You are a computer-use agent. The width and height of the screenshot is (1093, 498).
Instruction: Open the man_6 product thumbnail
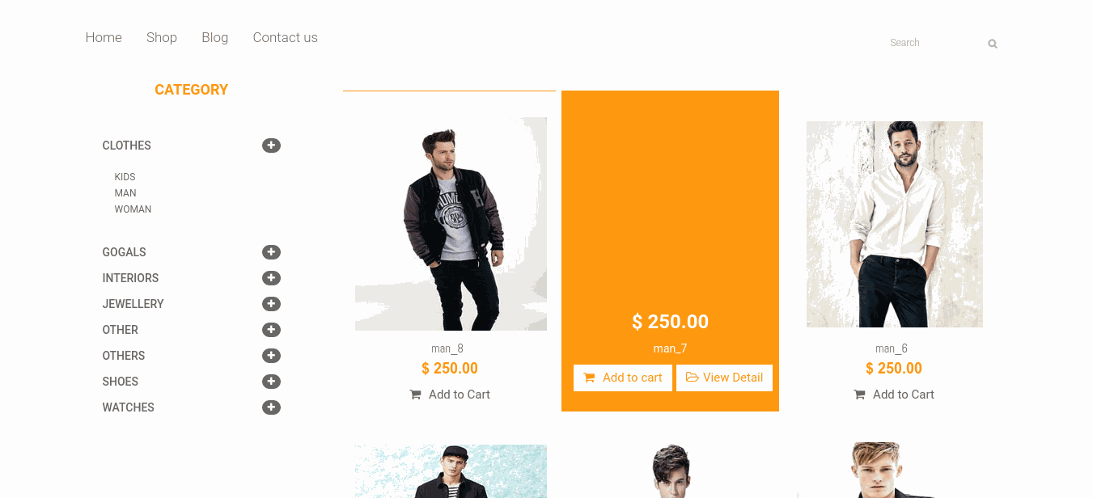pyautogui.click(x=895, y=224)
